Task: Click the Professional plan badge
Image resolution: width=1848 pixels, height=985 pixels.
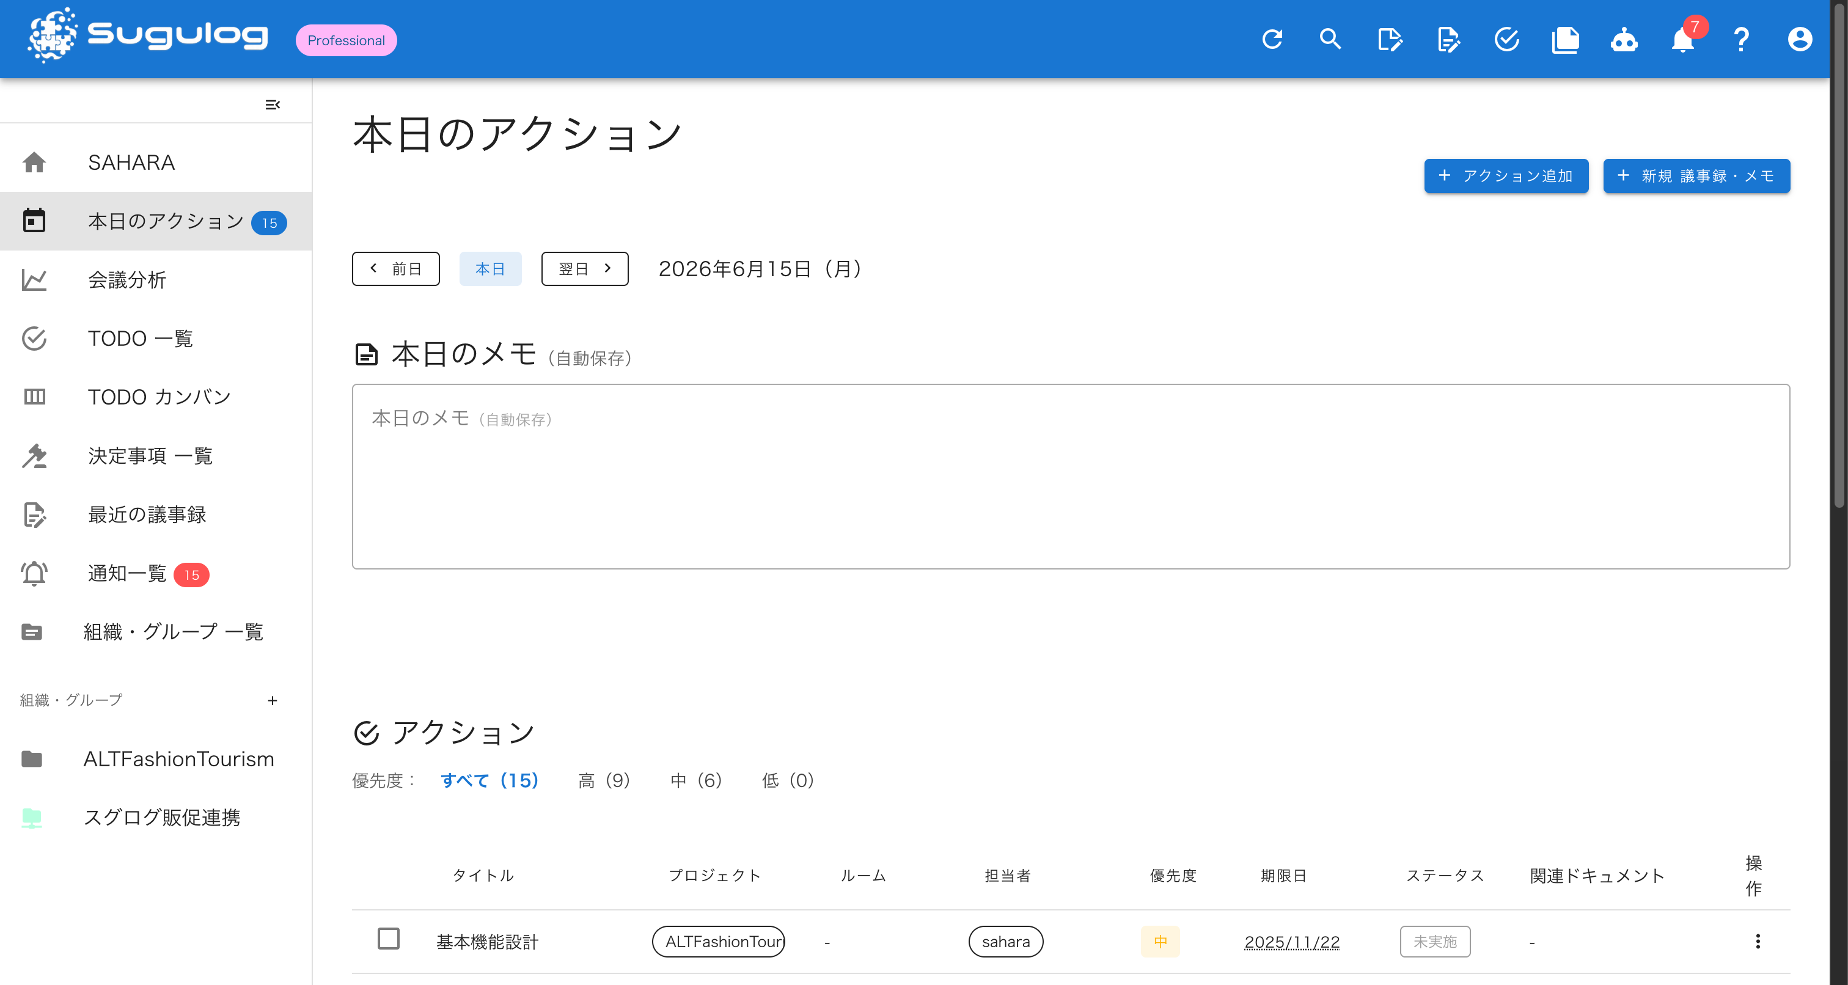Action: click(x=346, y=40)
